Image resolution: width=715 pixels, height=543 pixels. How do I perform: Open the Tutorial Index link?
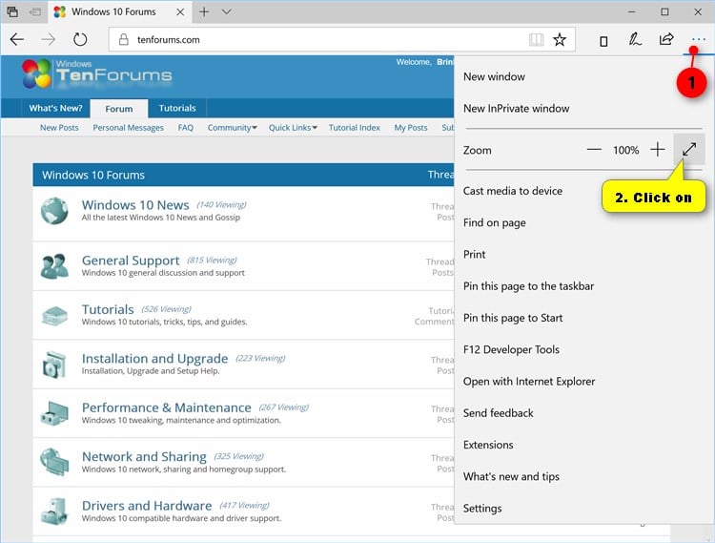click(x=355, y=128)
